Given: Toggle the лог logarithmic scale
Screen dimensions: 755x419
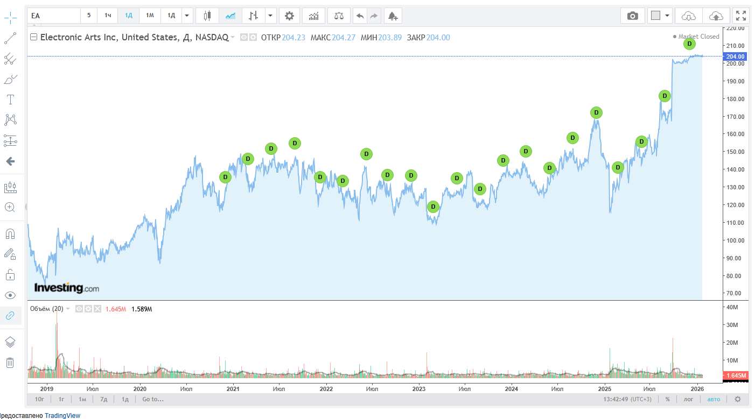Looking at the screenshot, I should tap(688, 399).
